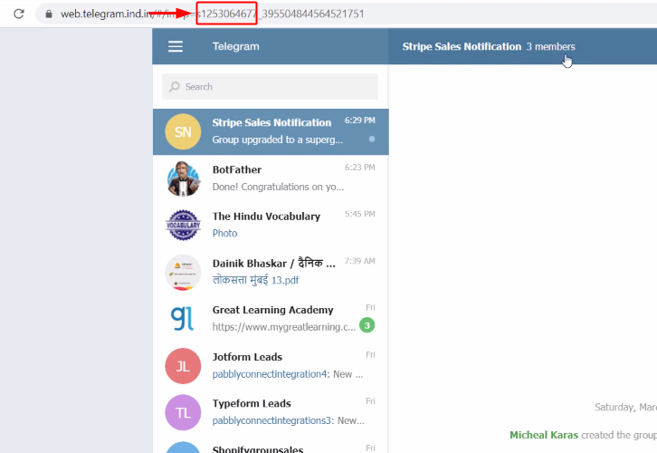This screenshot has width=657, height=453.
Task: Click the padlock site info icon
Action: click(49, 14)
